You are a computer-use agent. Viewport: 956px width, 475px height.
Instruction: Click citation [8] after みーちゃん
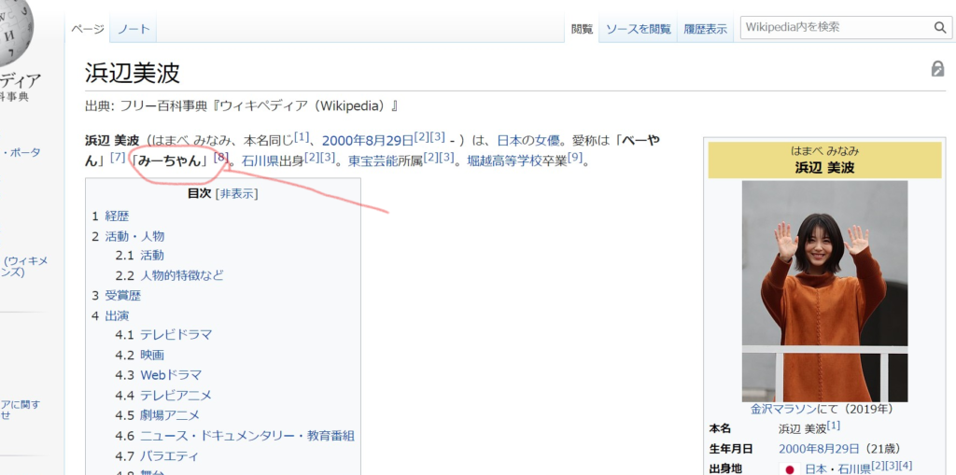pyautogui.click(x=220, y=158)
